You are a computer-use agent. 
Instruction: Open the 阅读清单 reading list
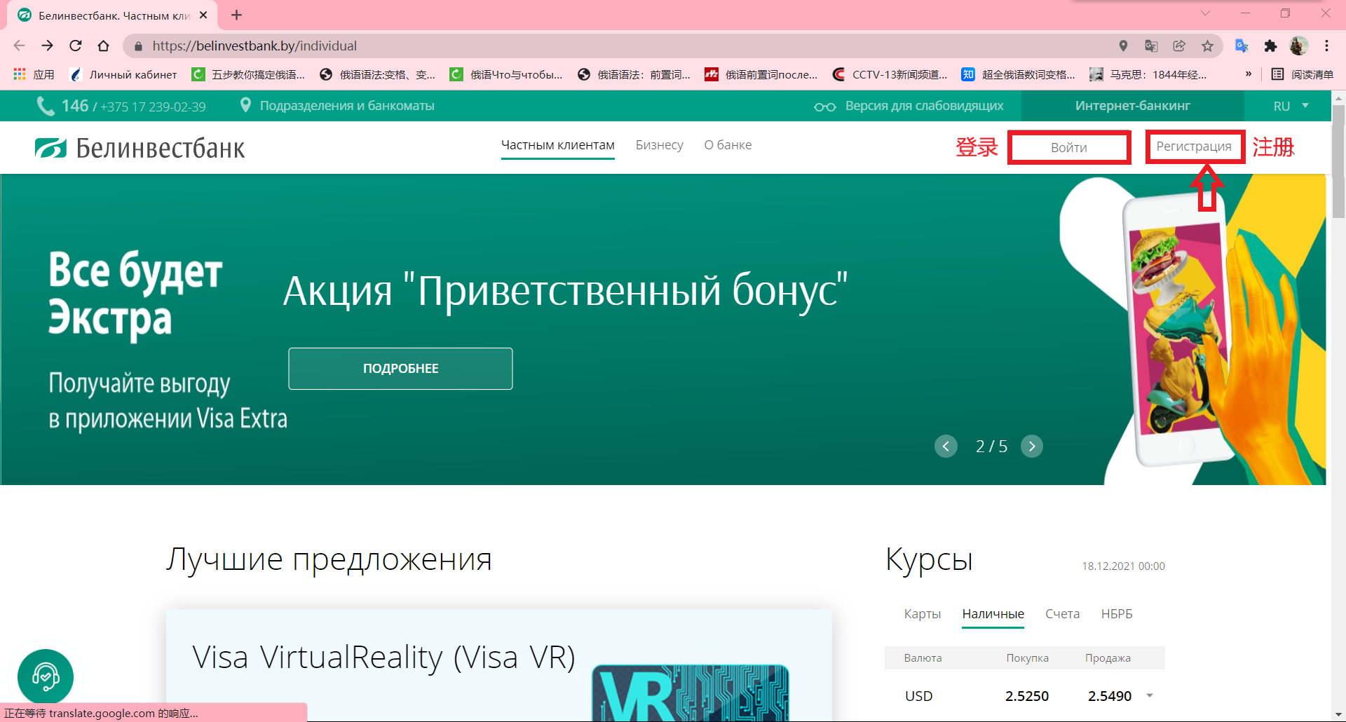[1302, 74]
